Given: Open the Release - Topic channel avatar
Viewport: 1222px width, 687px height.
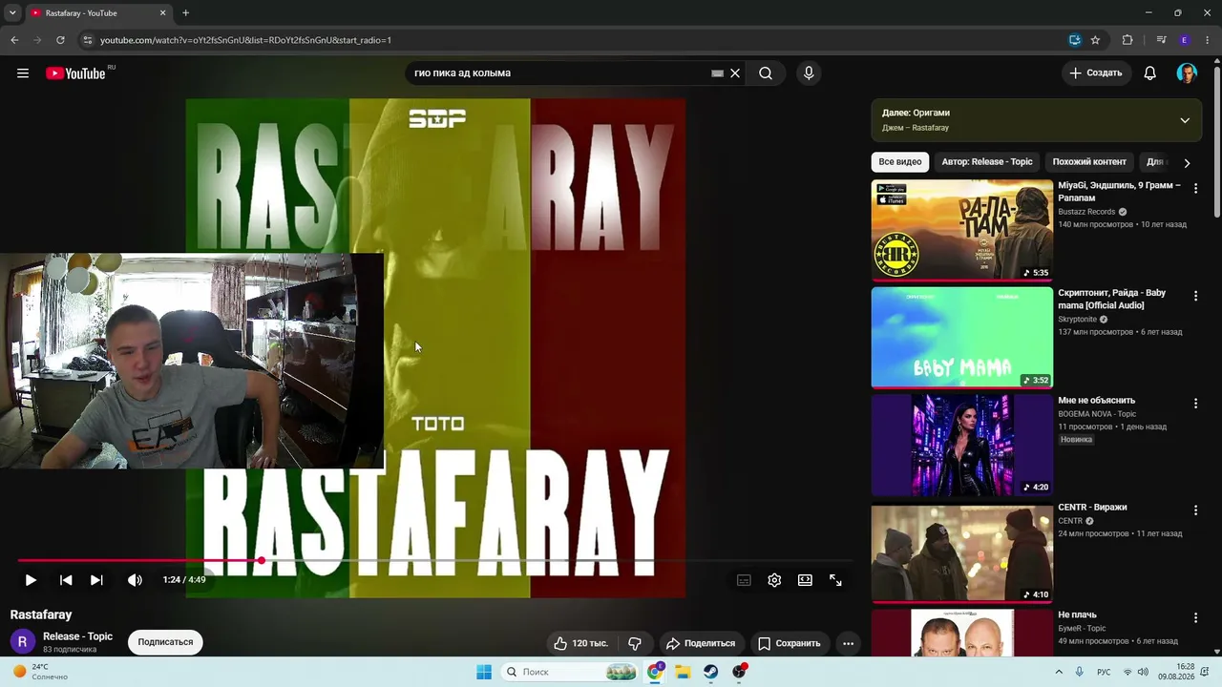Looking at the screenshot, I should (x=23, y=642).
